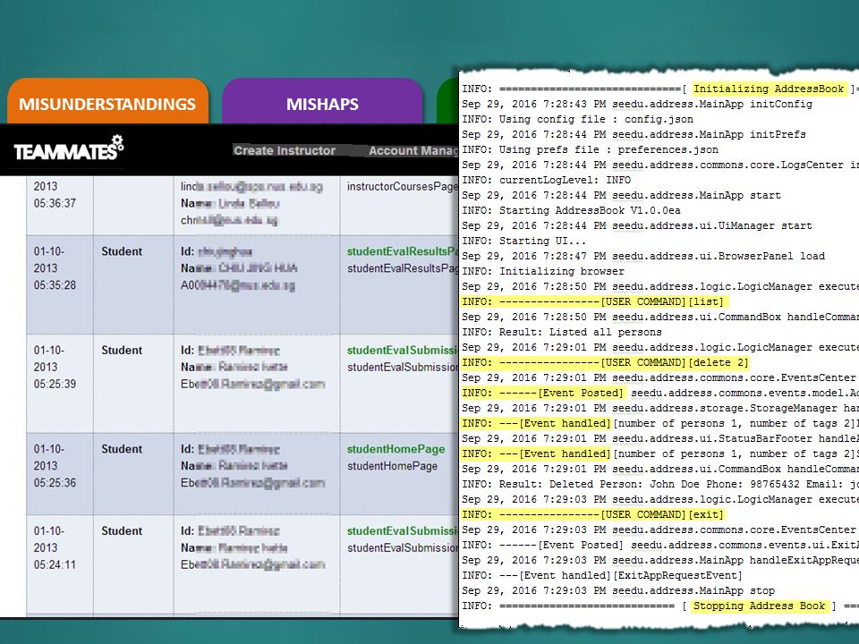Click log line 'Using prefs file : preferences.json'
The height and width of the screenshot is (644, 859).
coord(590,149)
